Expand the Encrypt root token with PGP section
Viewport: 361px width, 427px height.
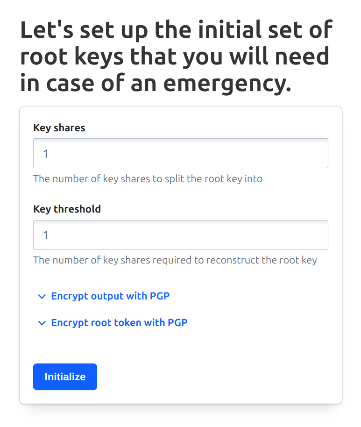[119, 323]
